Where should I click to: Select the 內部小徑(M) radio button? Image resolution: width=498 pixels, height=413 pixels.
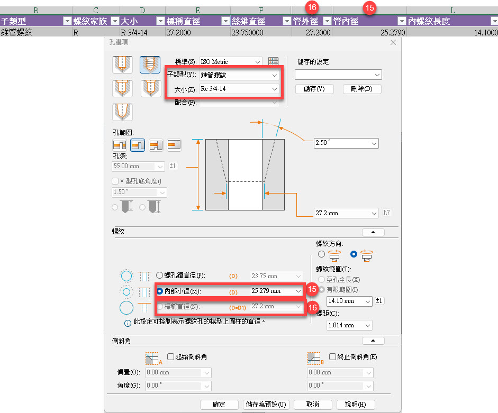coord(160,291)
